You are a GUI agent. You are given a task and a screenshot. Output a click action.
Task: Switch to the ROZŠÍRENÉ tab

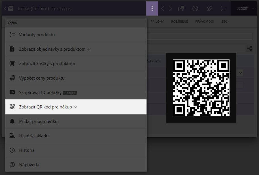point(179,22)
